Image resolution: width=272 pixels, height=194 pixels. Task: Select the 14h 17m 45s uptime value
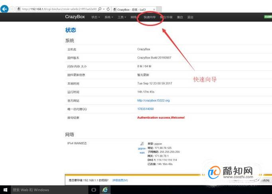(x=146, y=92)
